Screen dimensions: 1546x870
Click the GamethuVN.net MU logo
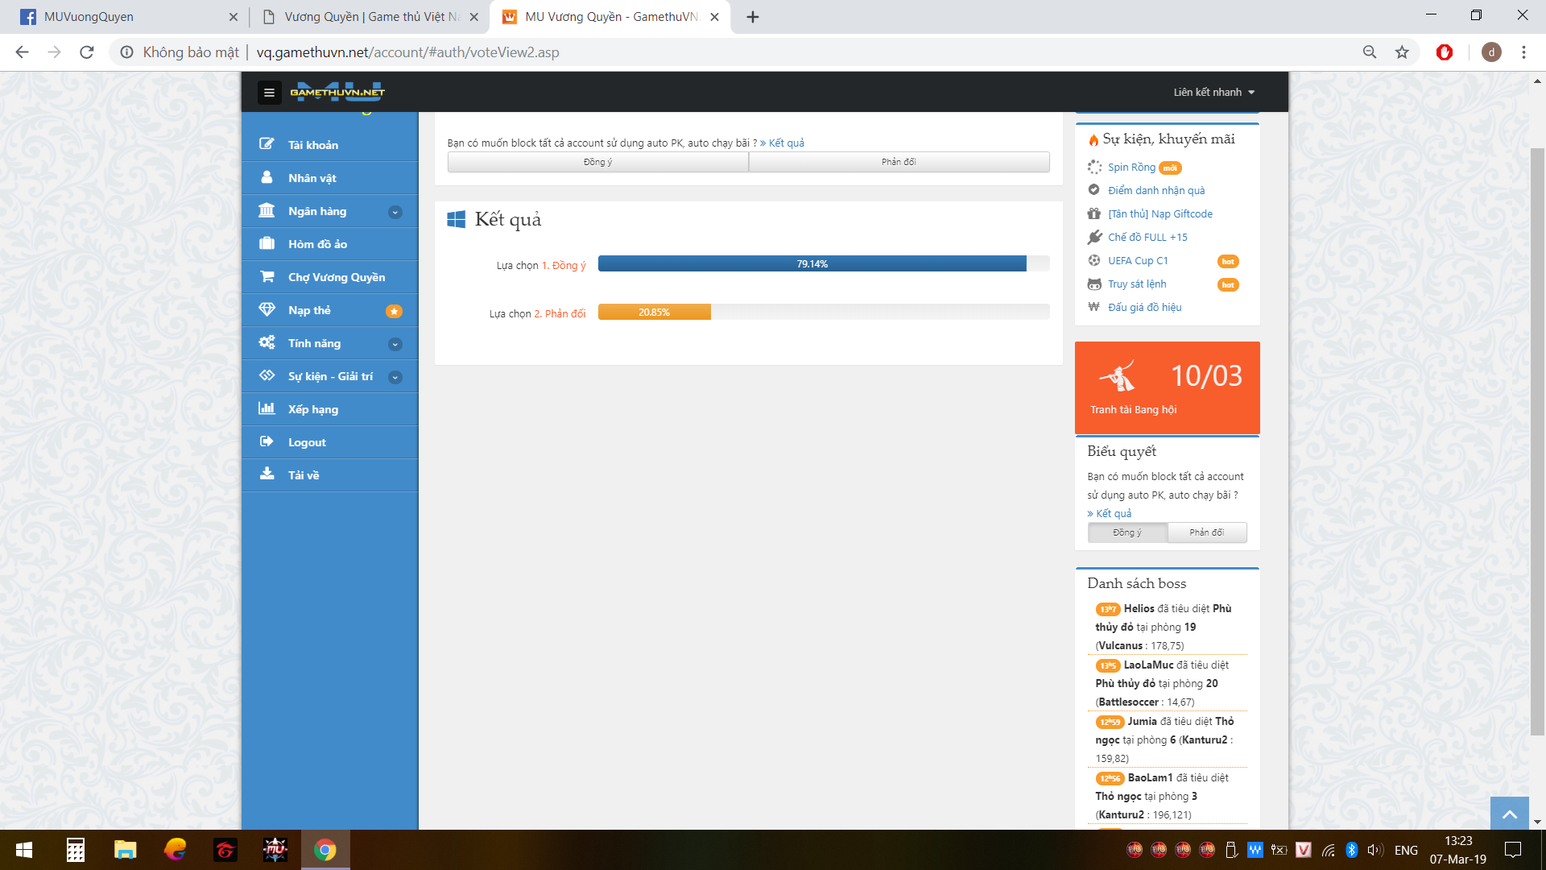(337, 92)
